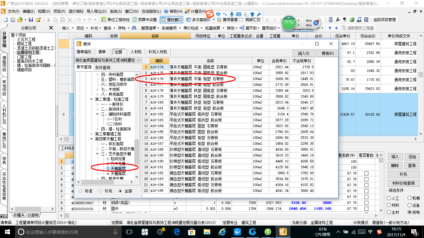Click the 材料价格查询 button
Screen dimensions: 424x238
pos(403,183)
